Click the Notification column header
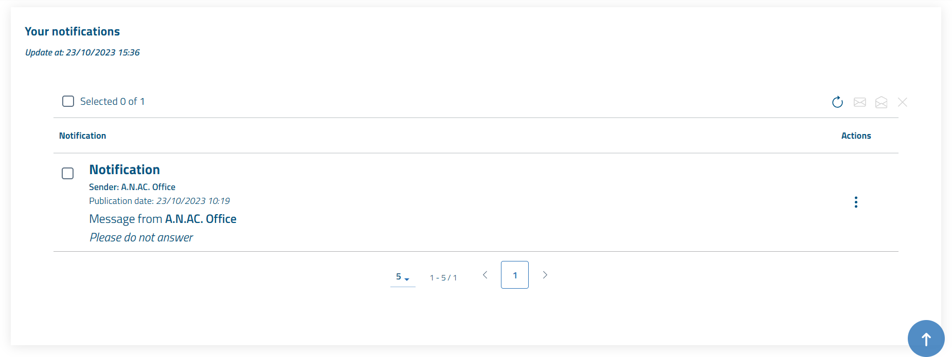 (x=82, y=136)
